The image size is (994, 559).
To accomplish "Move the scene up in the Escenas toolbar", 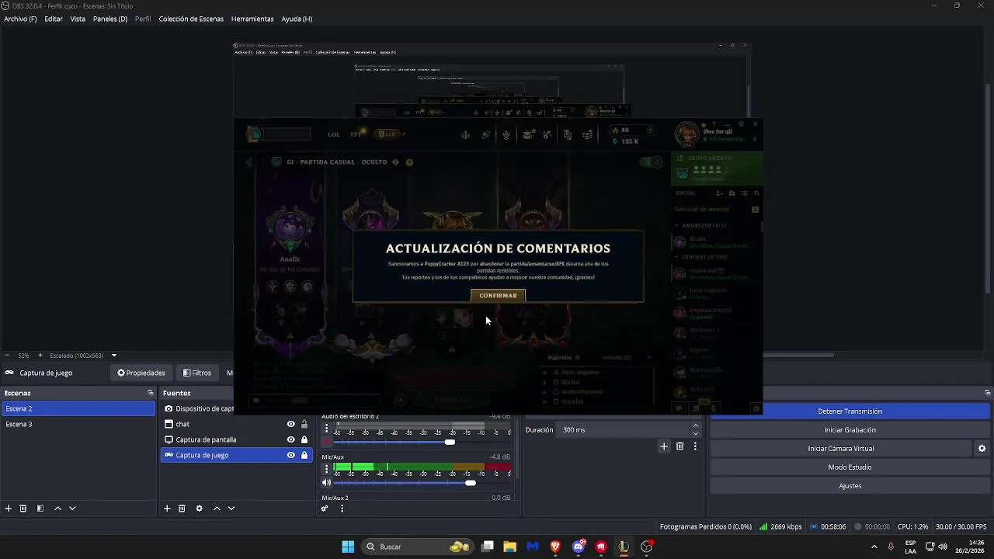I will [x=57, y=509].
